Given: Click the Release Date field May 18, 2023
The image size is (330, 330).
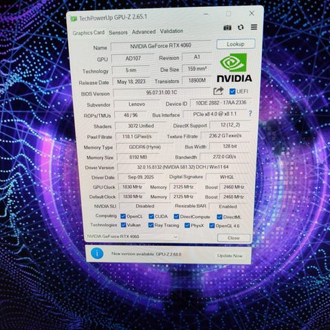Looking at the screenshot, I should (131, 82).
